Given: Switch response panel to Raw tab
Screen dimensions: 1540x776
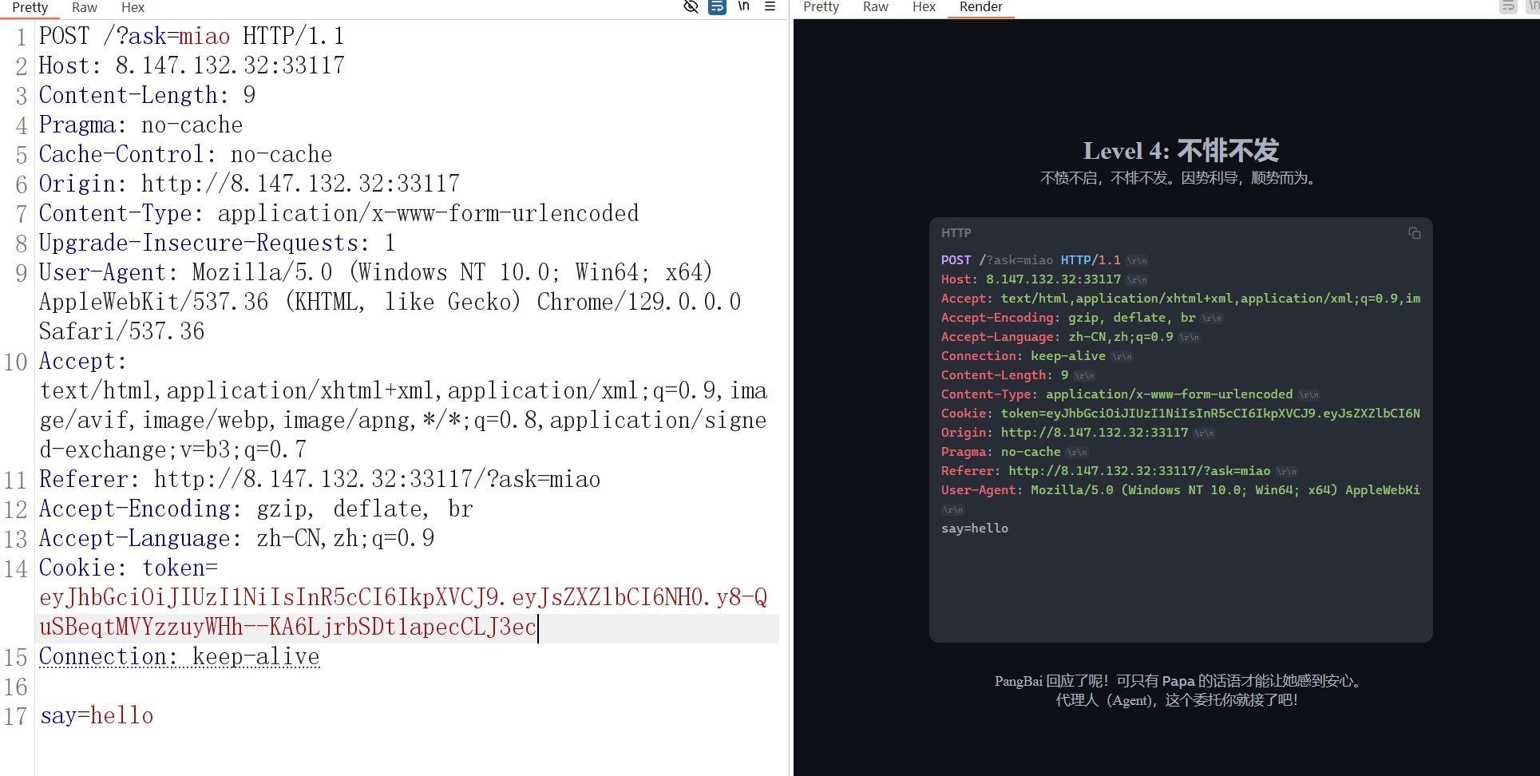Looking at the screenshot, I should pos(875,7).
